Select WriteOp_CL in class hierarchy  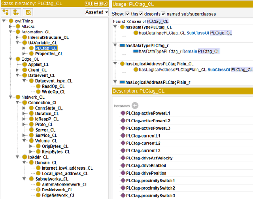(53, 92)
